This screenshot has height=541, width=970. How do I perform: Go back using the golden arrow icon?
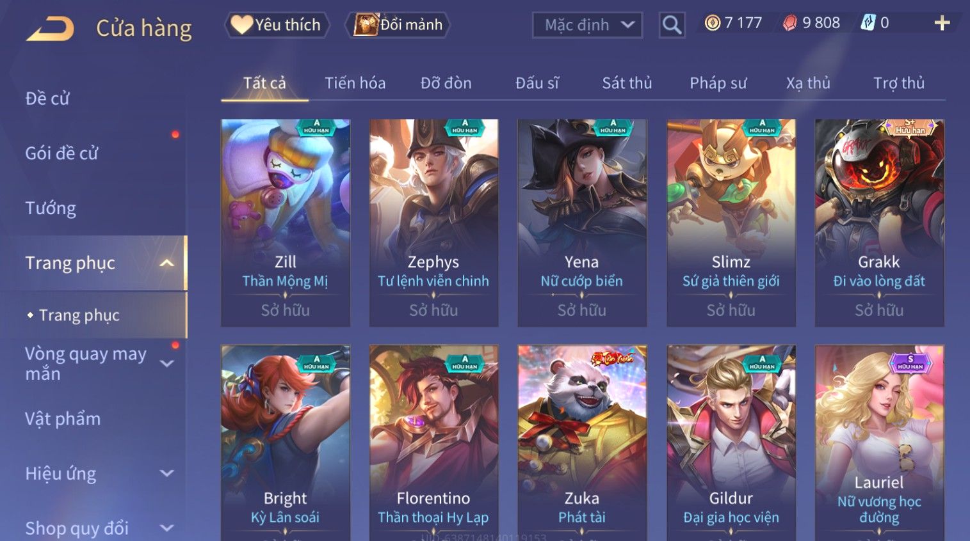pyautogui.click(x=50, y=27)
